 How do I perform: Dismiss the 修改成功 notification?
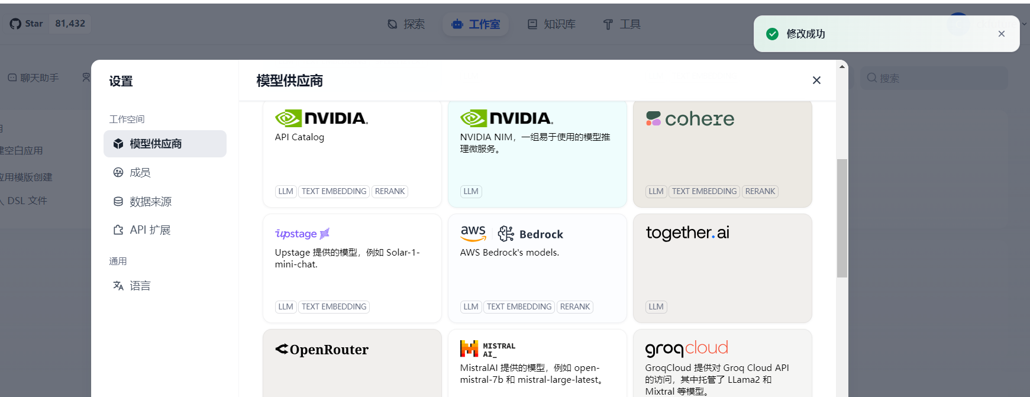coord(1002,34)
